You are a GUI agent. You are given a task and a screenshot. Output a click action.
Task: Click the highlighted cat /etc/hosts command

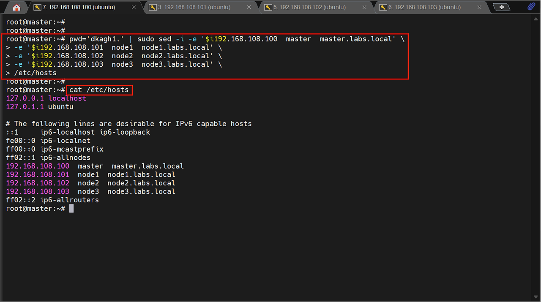click(x=99, y=90)
